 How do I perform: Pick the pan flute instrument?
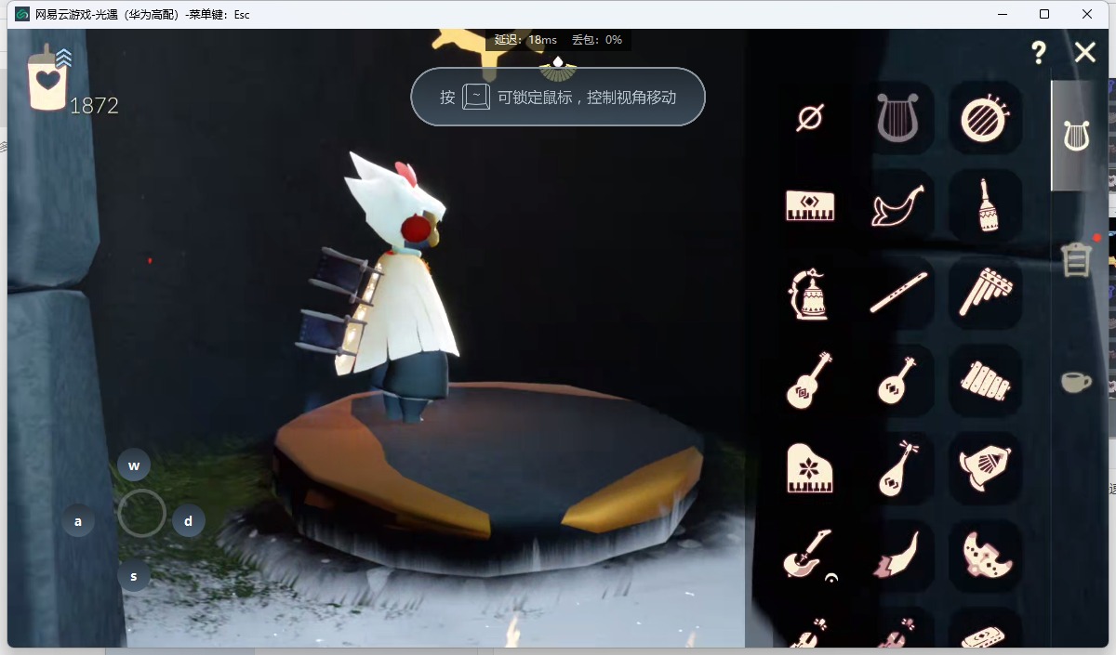point(985,294)
